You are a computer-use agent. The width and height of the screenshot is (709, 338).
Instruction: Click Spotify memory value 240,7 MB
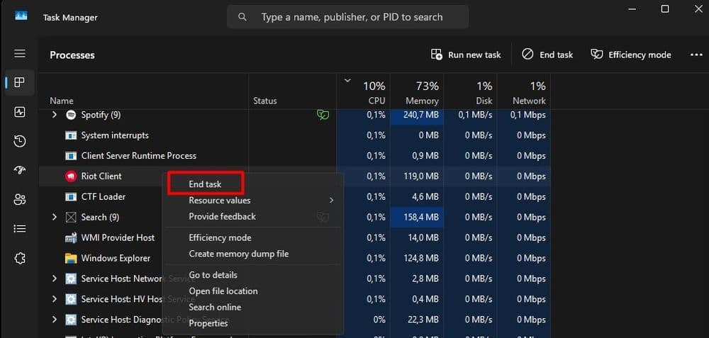coord(420,115)
